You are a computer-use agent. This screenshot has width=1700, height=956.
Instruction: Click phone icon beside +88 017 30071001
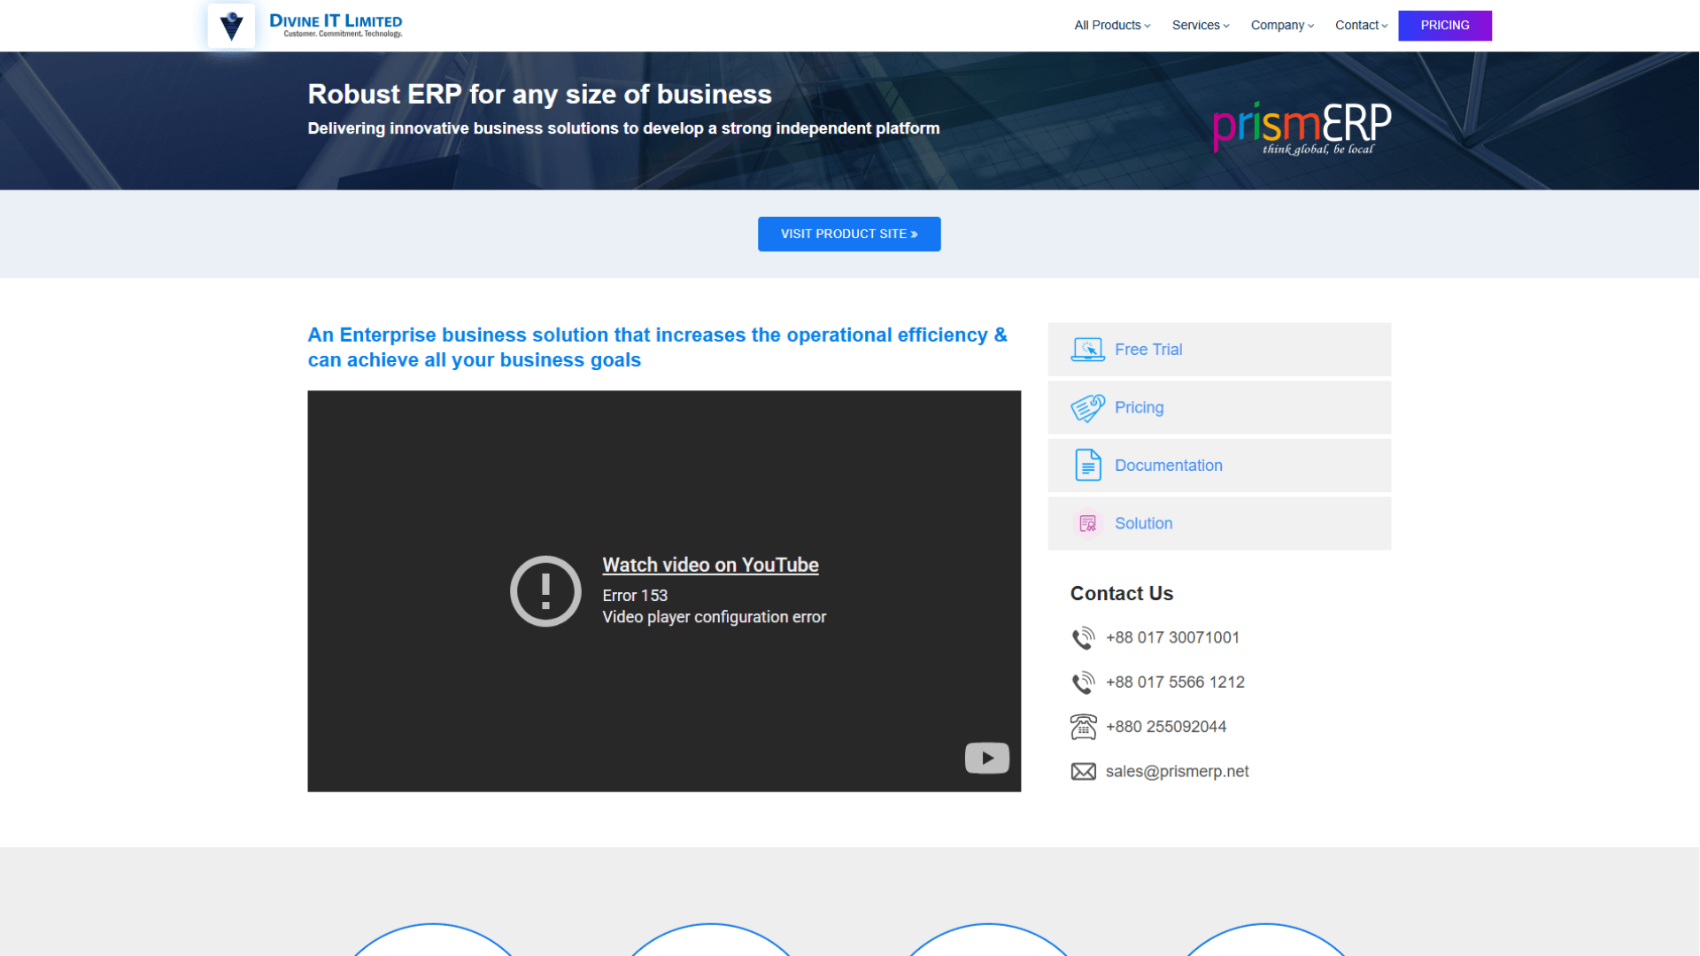click(1083, 638)
